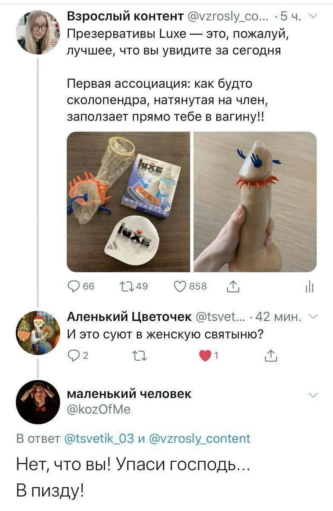
Task: Open the left product photo
Action: point(129,202)
